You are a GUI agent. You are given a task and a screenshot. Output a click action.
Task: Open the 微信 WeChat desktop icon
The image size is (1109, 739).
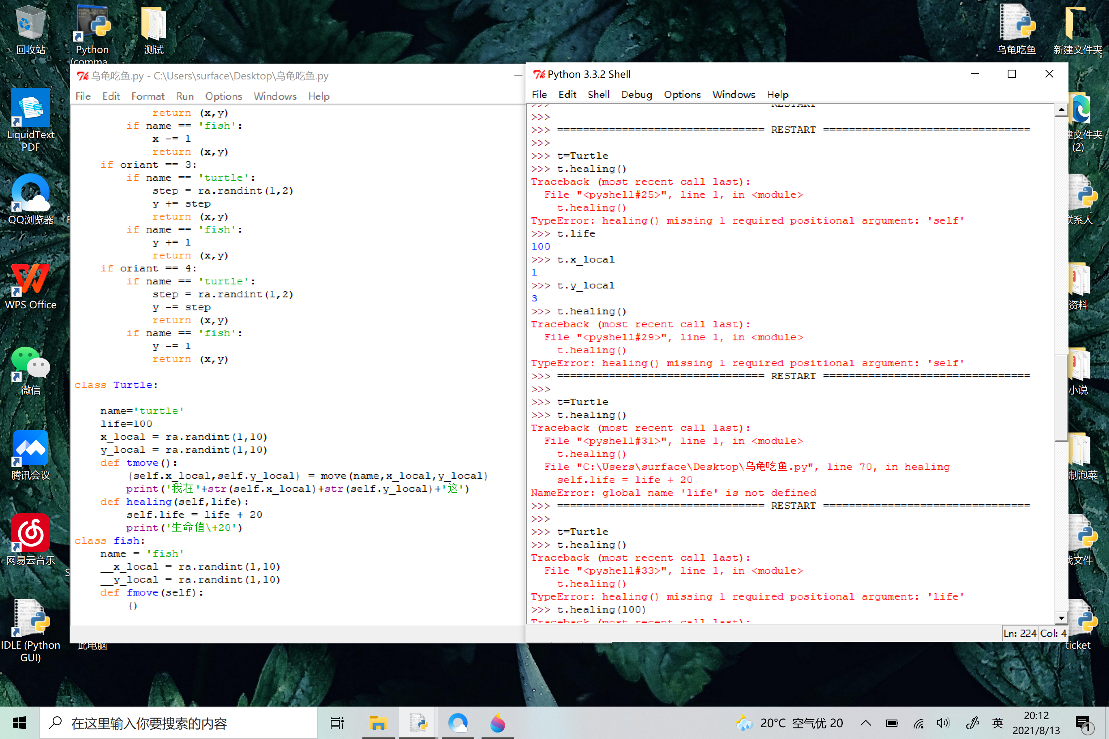tap(31, 370)
